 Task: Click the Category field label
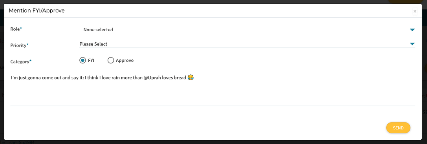[21, 61]
